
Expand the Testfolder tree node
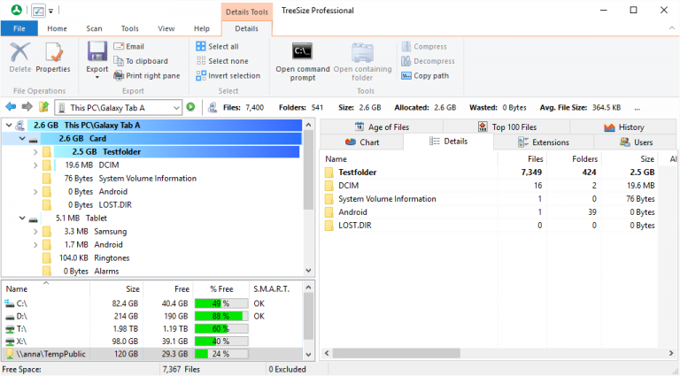tap(35, 152)
